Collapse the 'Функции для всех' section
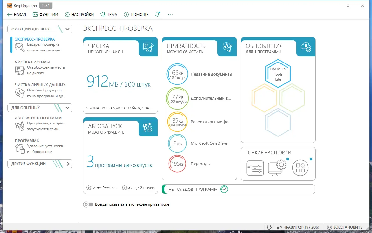Image resolution: width=372 pixels, height=233 pixels. [67, 29]
